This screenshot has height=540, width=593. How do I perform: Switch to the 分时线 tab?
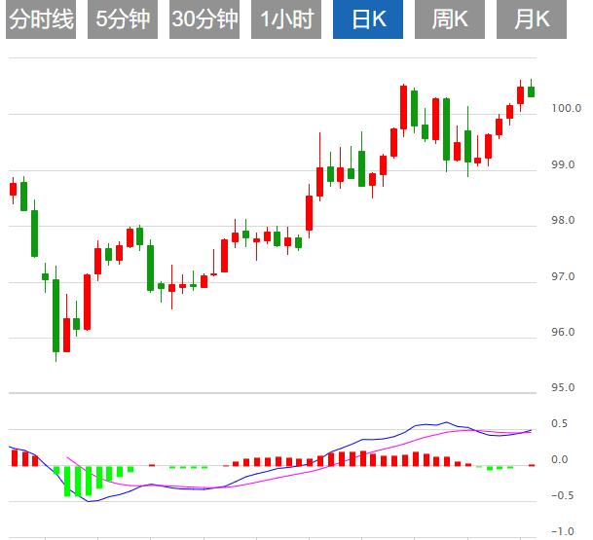[x=42, y=19]
